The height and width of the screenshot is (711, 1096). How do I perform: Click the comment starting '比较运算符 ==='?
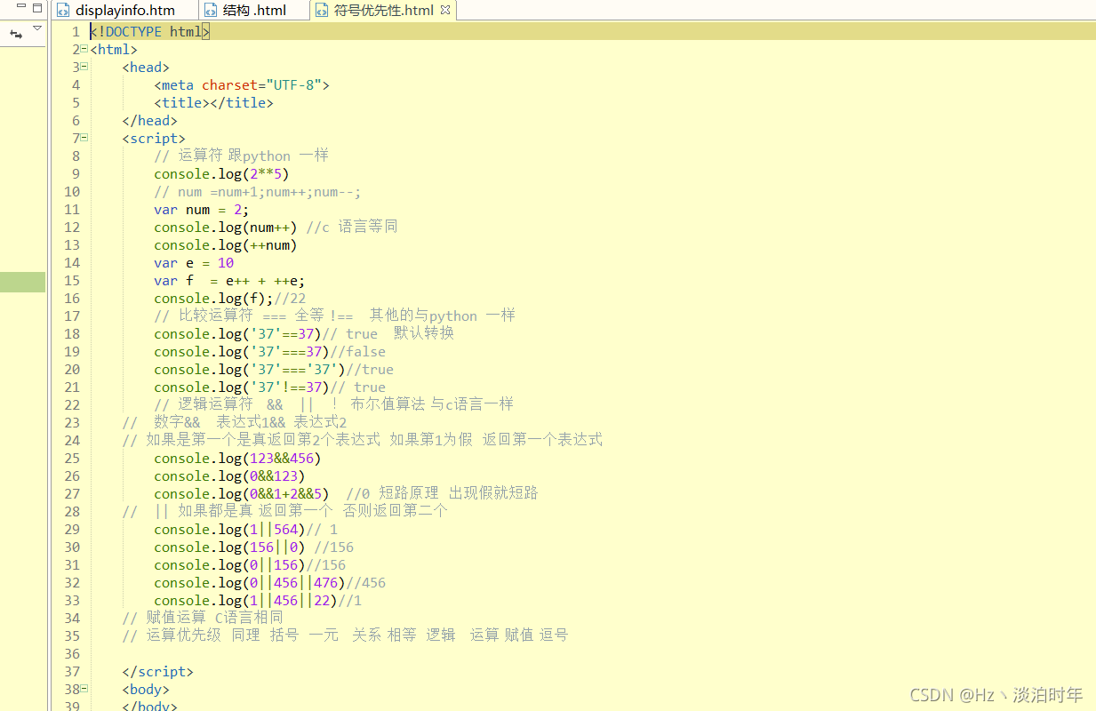click(x=334, y=316)
